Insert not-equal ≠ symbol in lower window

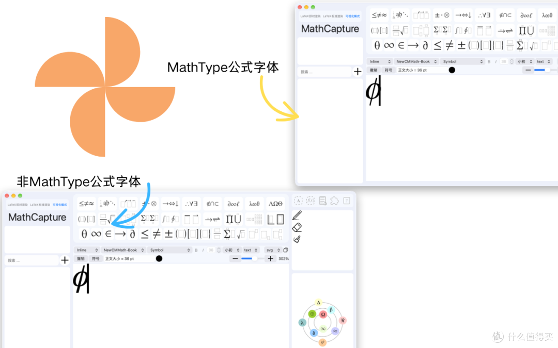(157, 234)
